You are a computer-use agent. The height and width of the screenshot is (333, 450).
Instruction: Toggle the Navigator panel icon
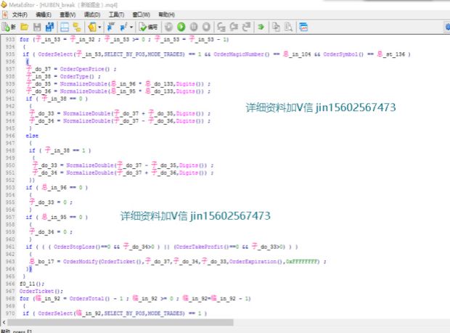65,27
